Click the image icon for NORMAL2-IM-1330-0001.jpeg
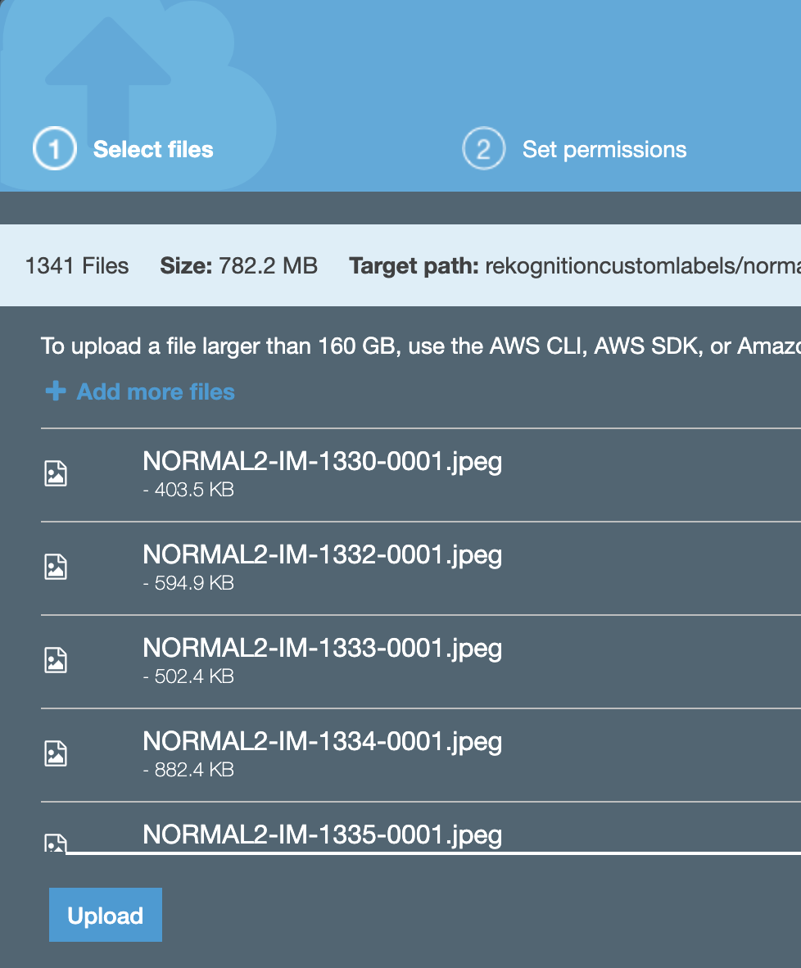Screen dimensions: 801x968 (56, 473)
